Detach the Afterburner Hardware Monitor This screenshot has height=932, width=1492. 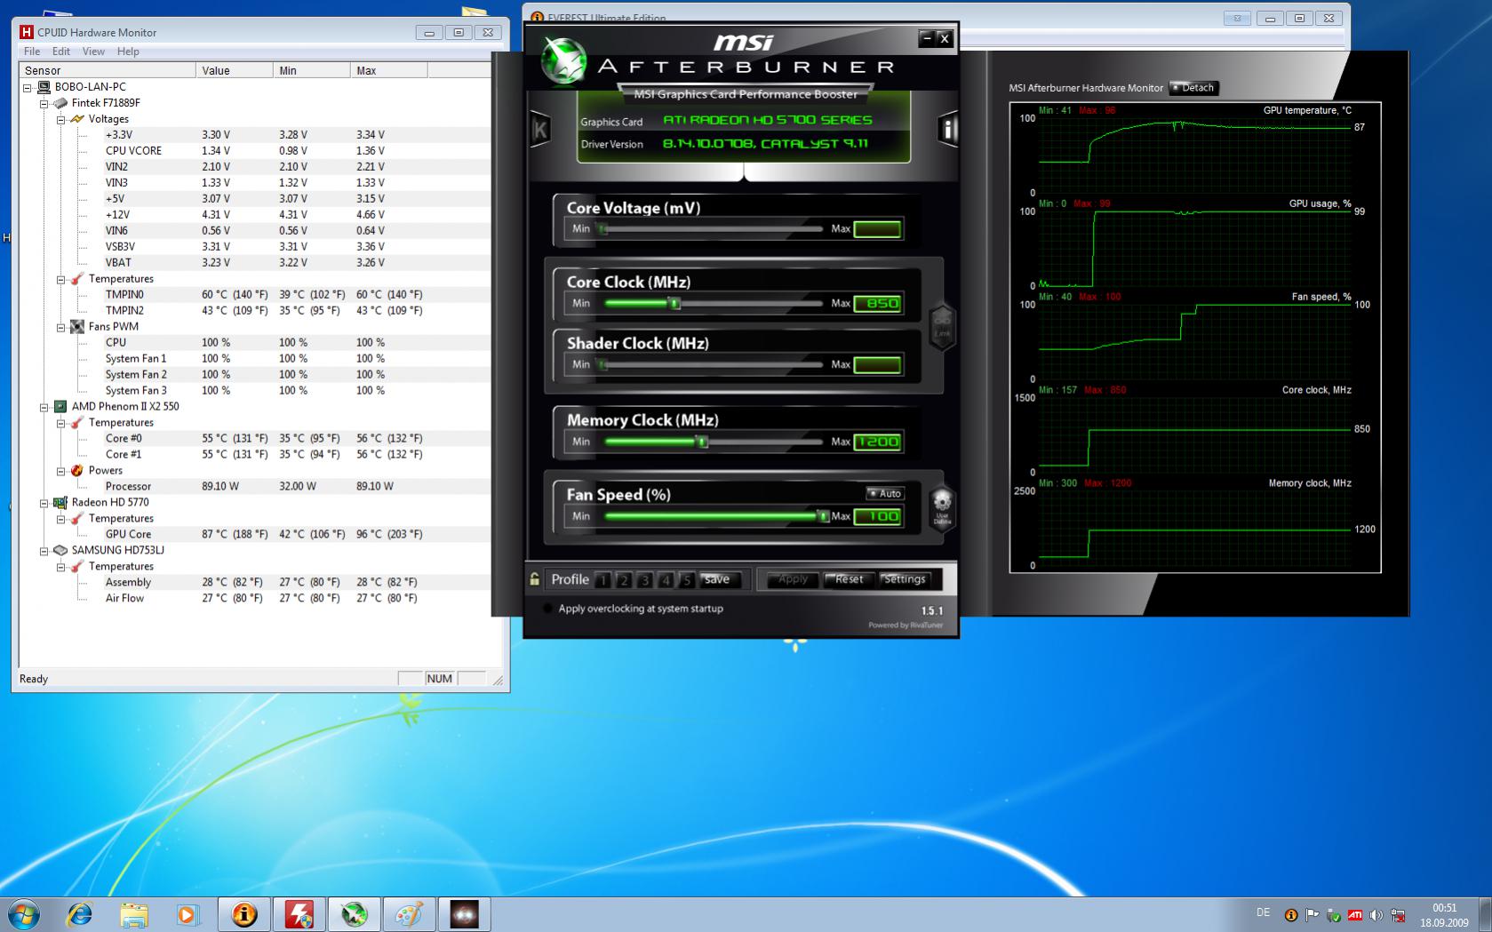[1193, 88]
